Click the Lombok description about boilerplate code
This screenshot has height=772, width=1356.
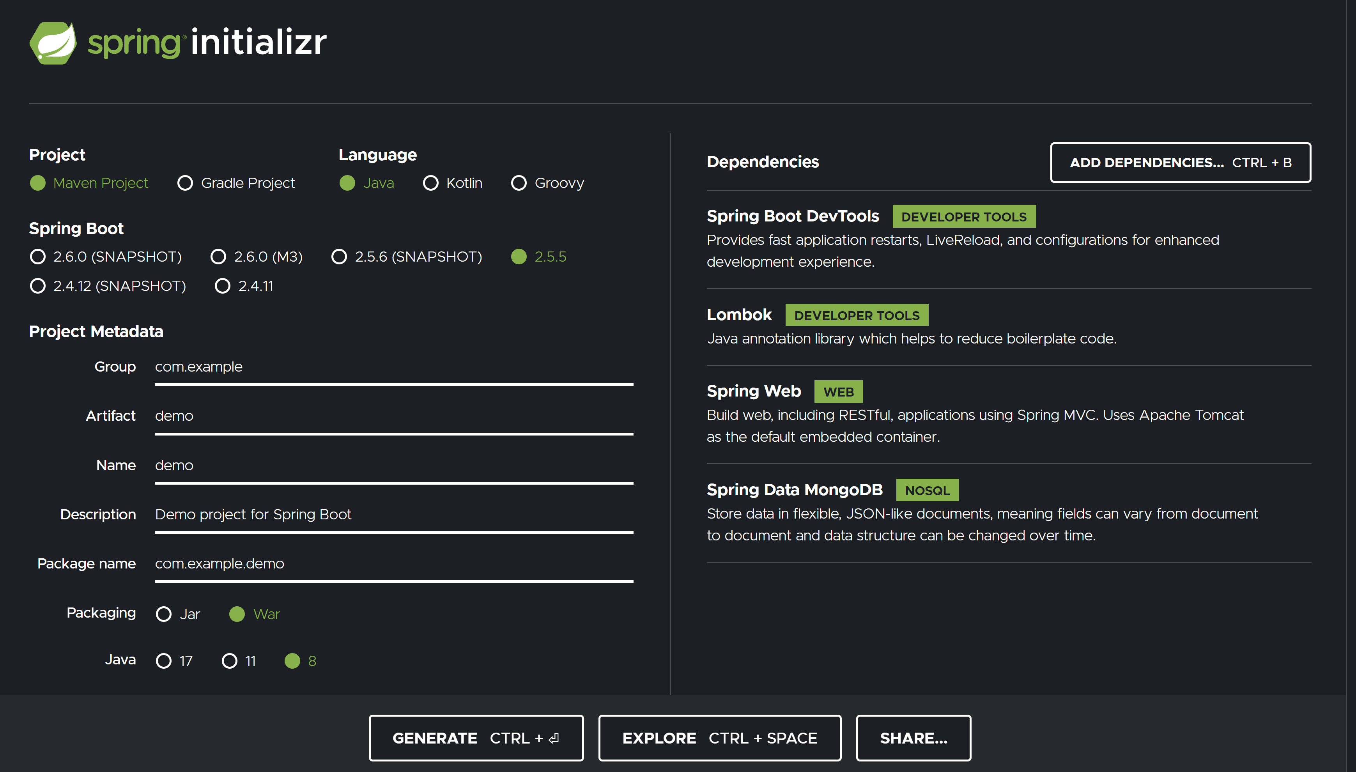click(x=911, y=338)
